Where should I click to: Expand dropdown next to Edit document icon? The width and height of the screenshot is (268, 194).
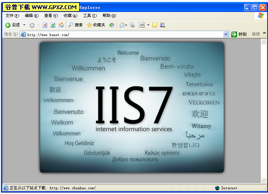tap(148, 25)
